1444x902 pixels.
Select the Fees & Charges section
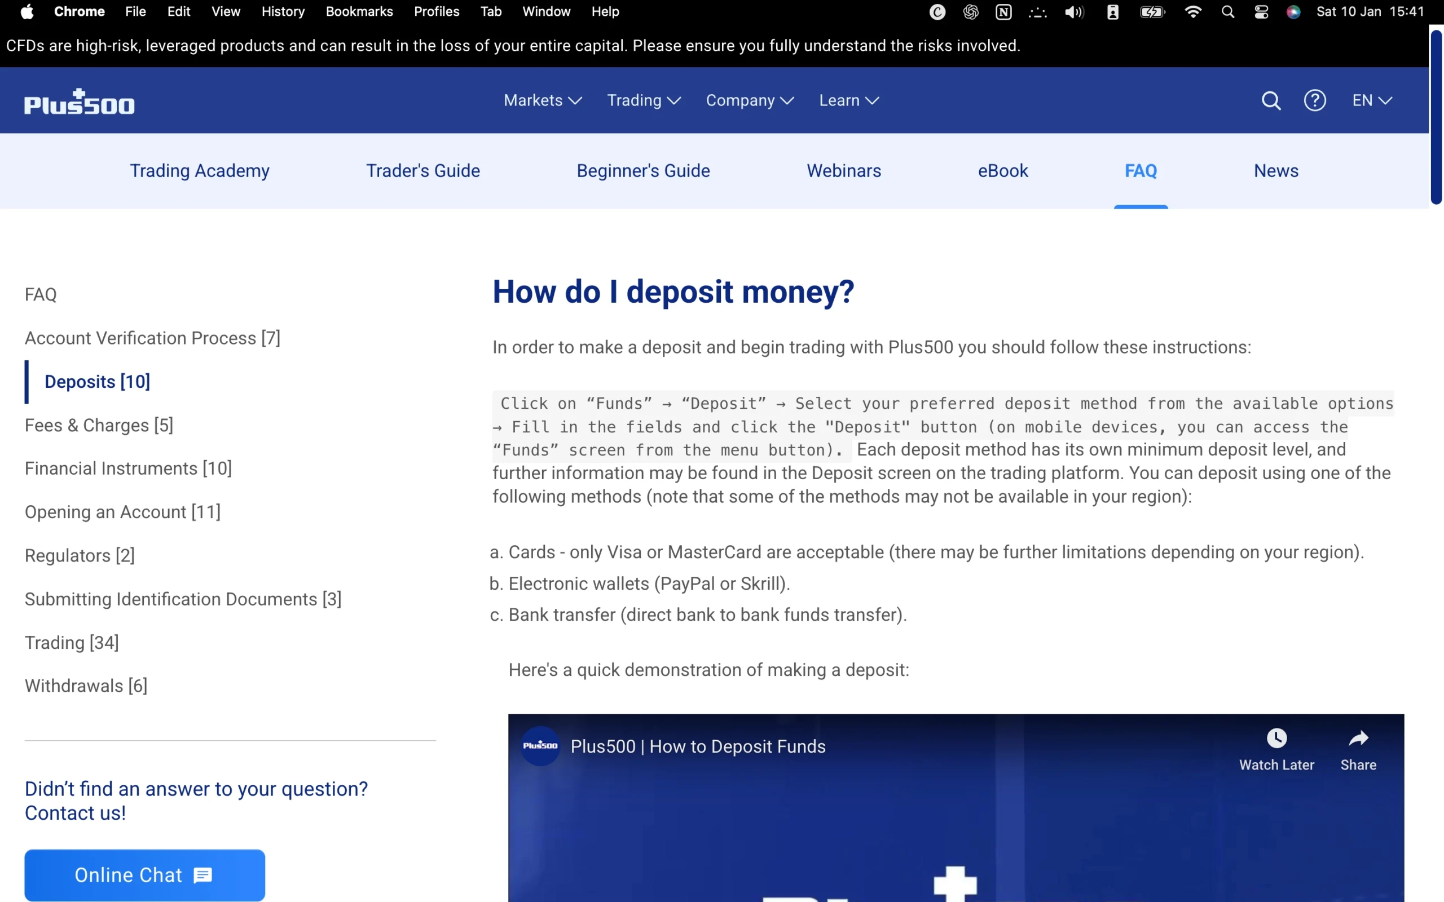[x=99, y=425]
